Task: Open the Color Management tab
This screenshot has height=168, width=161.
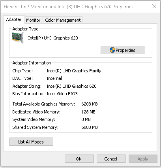Action: click(63, 20)
